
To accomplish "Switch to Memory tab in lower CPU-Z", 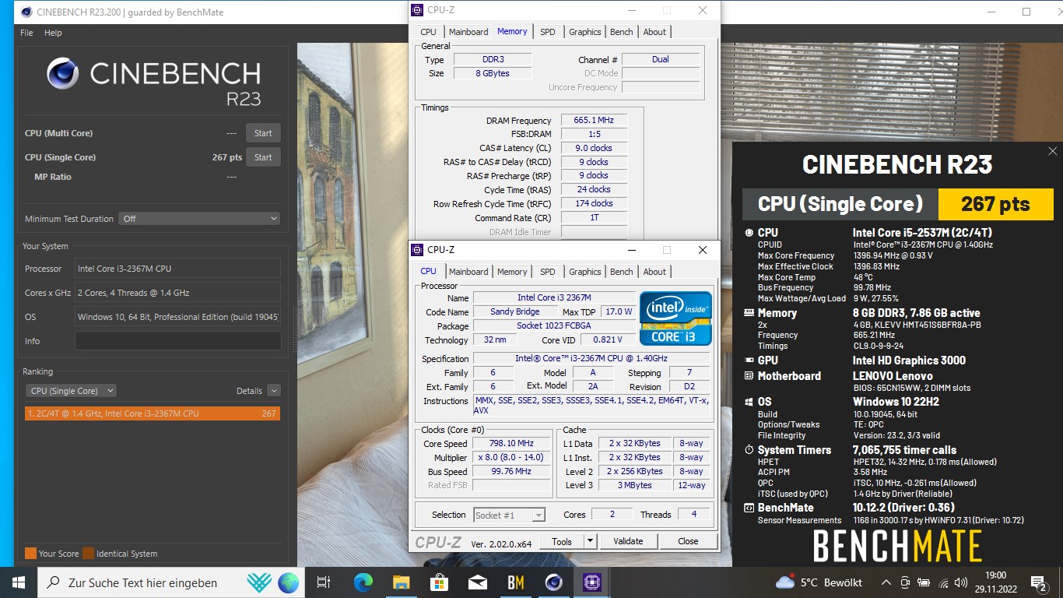I will pyautogui.click(x=512, y=272).
